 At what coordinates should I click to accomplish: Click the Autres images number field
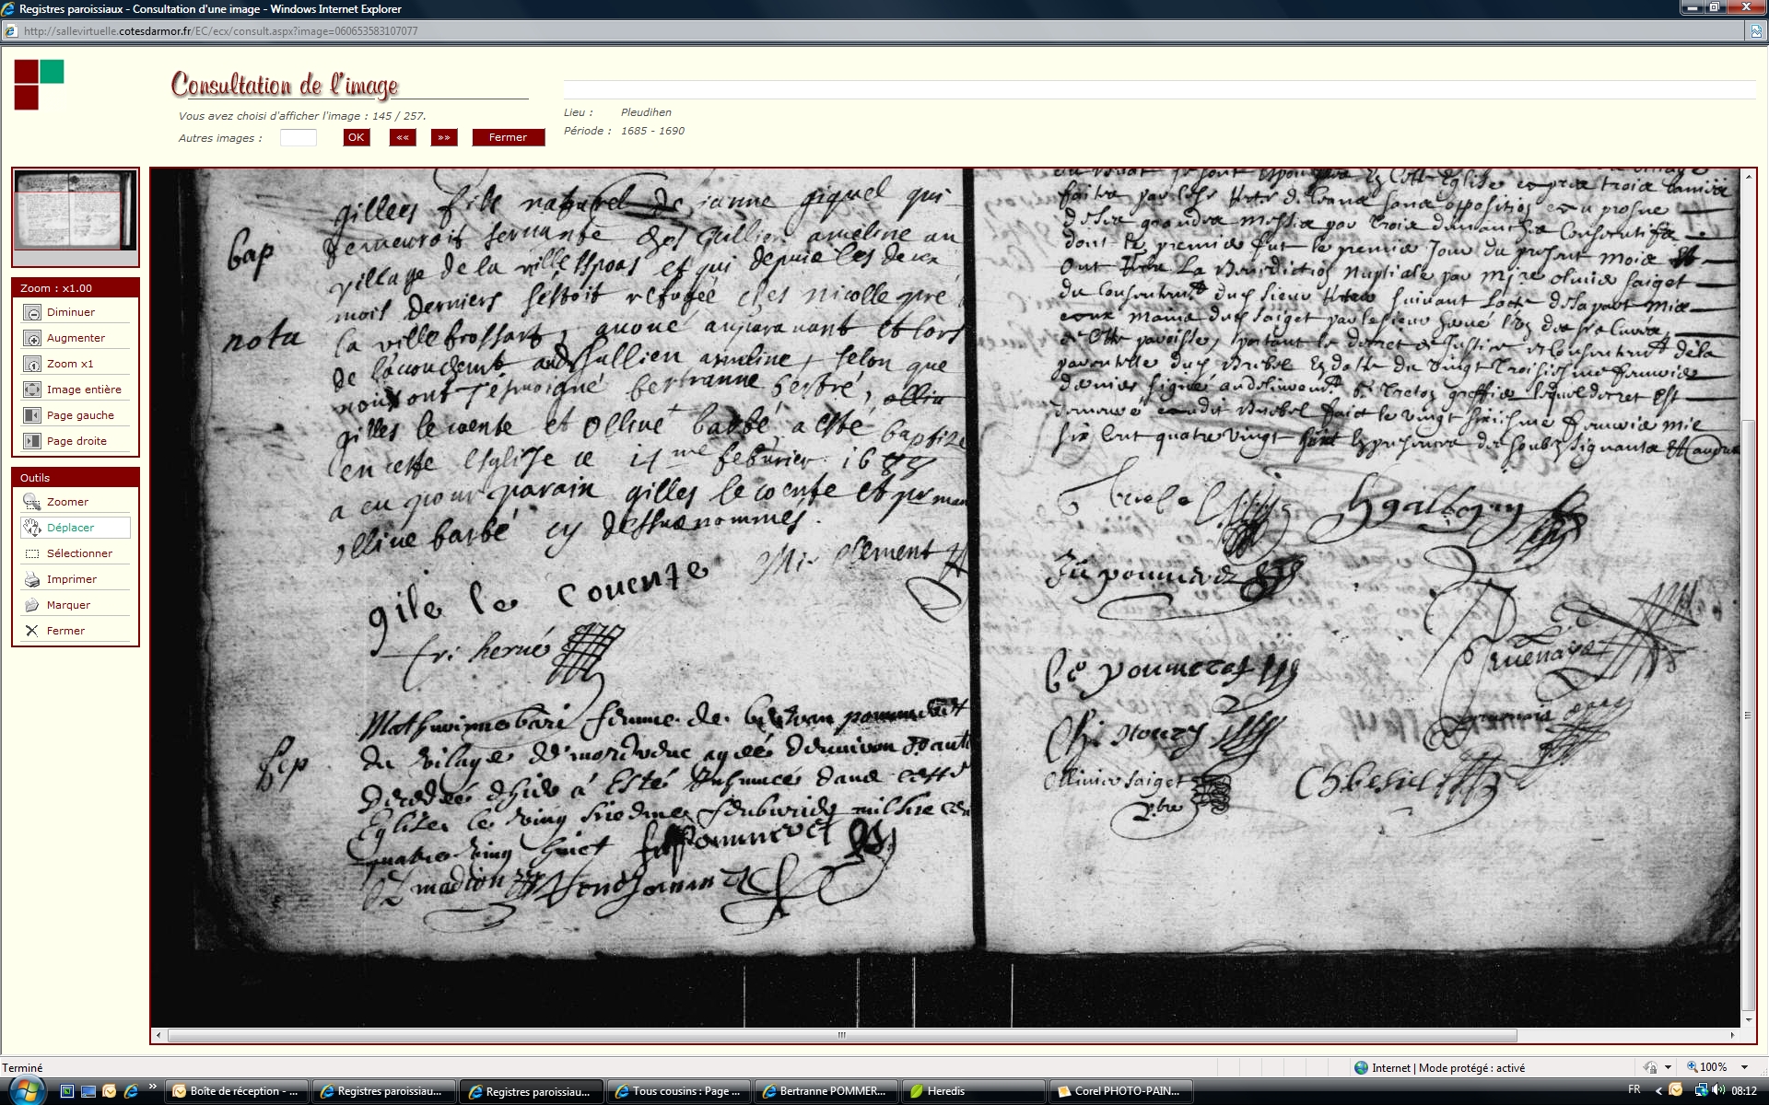click(x=298, y=138)
